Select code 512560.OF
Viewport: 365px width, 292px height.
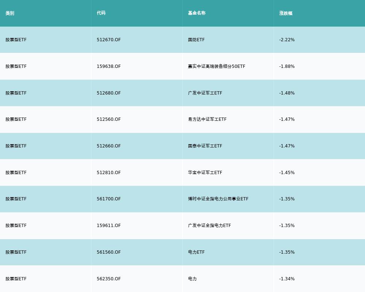(109, 119)
